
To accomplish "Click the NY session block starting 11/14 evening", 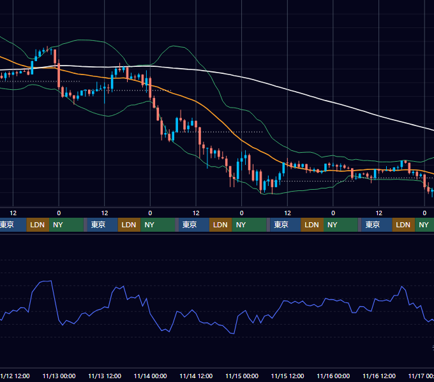I will (x=249, y=225).
